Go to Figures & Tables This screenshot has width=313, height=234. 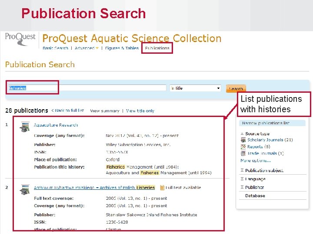pyautogui.click(x=122, y=48)
